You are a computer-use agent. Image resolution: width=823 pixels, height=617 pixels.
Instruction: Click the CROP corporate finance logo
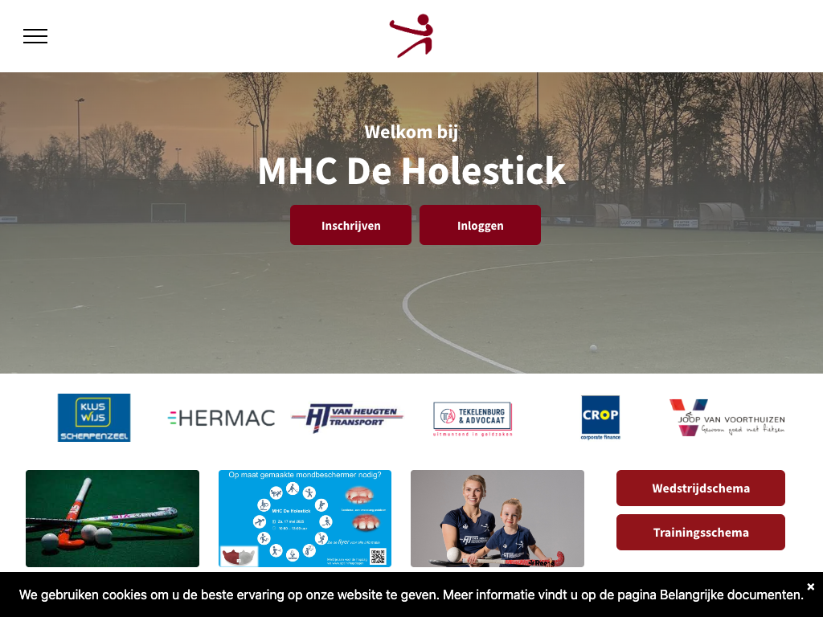pyautogui.click(x=600, y=418)
